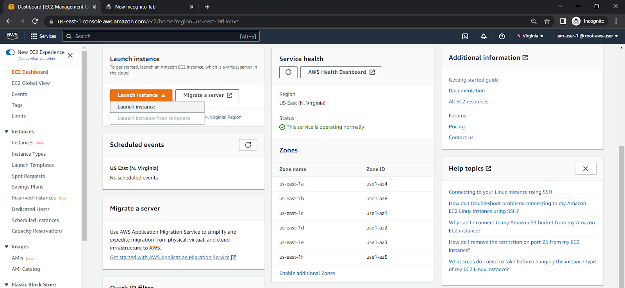Open Help topics external link icon
The image size is (625, 288).
(x=488, y=169)
